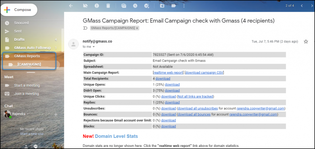Open the Move to folder icon

pyautogui.click(x=162, y=6)
